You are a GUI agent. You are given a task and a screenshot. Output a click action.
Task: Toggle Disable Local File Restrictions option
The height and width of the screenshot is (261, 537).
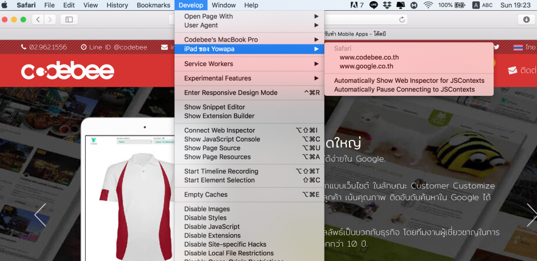click(249, 253)
